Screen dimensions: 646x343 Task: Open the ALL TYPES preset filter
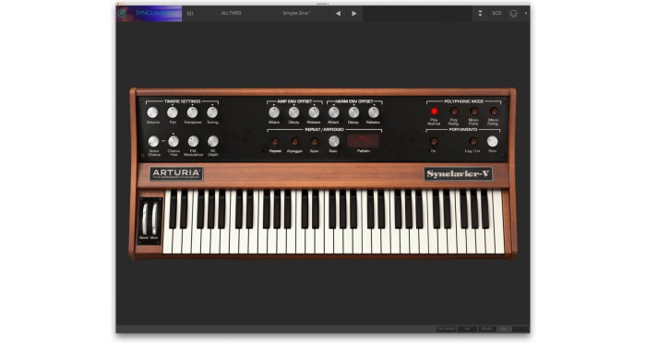231,13
